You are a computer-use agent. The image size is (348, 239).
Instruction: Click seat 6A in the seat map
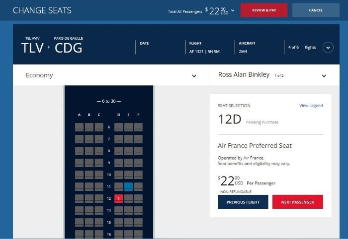point(79,127)
